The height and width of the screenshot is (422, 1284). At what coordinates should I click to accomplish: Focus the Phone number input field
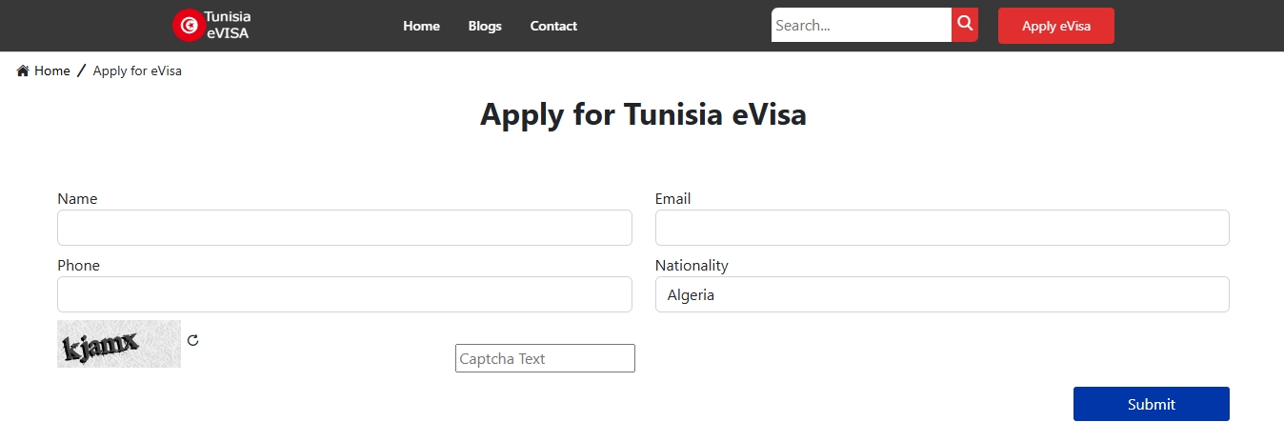(344, 294)
